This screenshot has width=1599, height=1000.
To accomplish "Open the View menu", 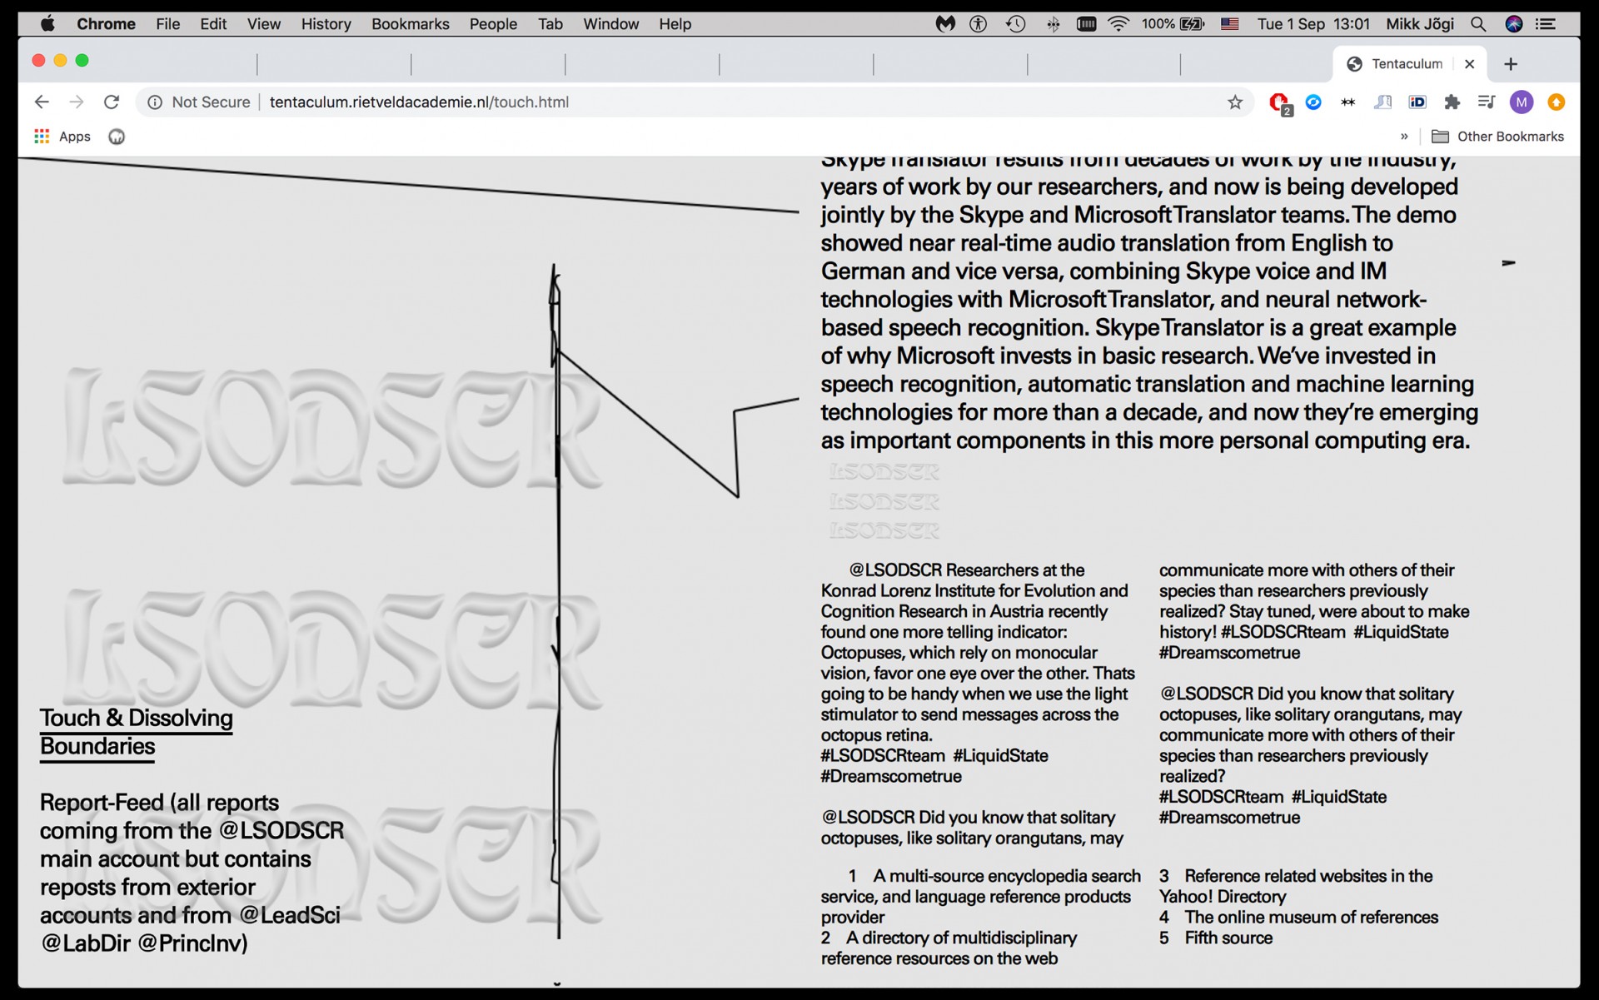I will (263, 24).
